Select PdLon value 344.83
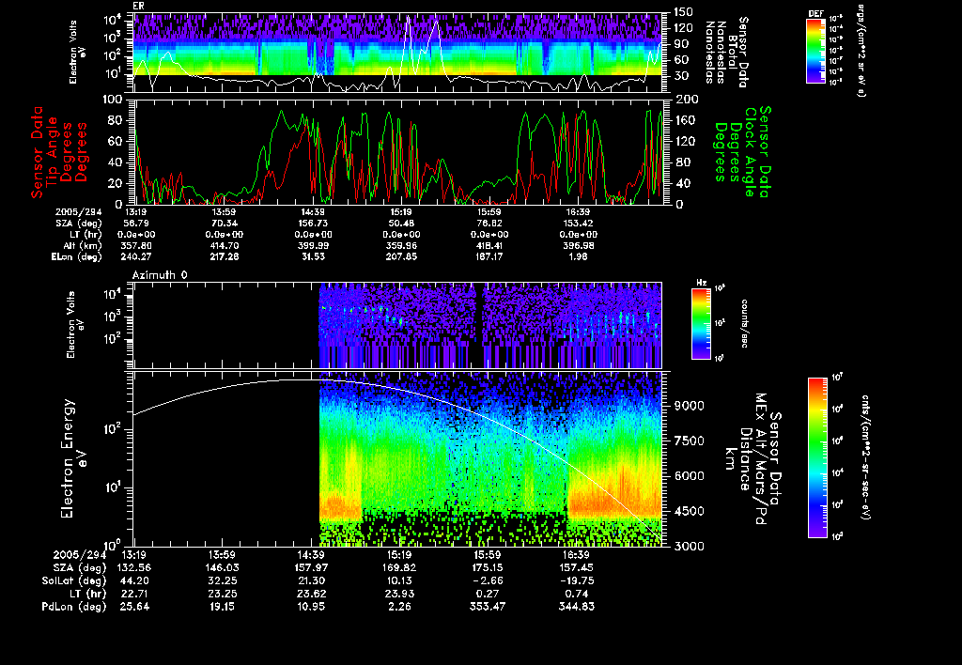The image size is (962, 665). pyautogui.click(x=576, y=606)
